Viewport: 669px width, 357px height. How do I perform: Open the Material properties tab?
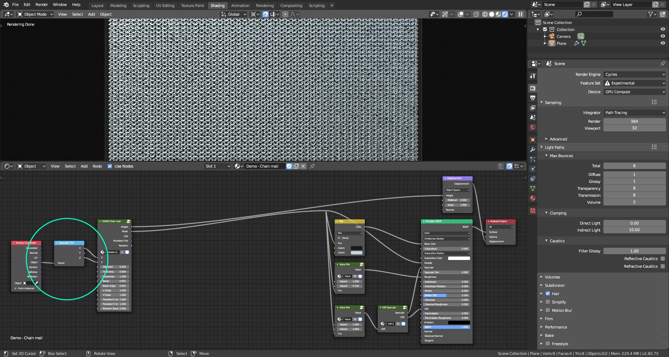[533, 198]
